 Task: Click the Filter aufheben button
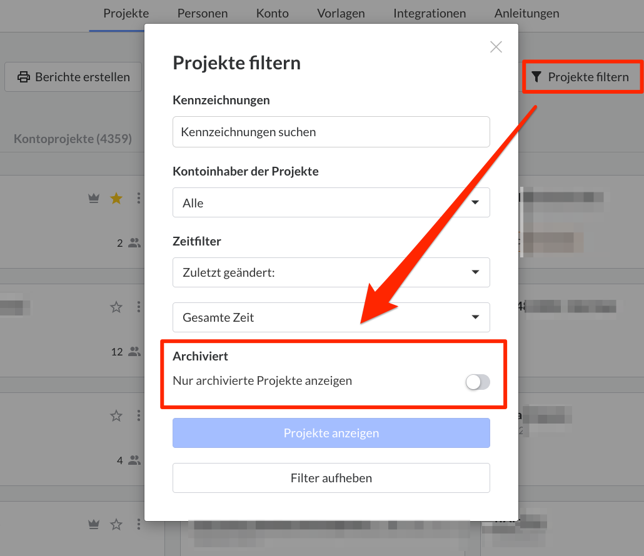pyautogui.click(x=331, y=478)
